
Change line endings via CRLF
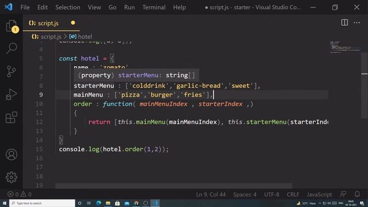pos(293,194)
